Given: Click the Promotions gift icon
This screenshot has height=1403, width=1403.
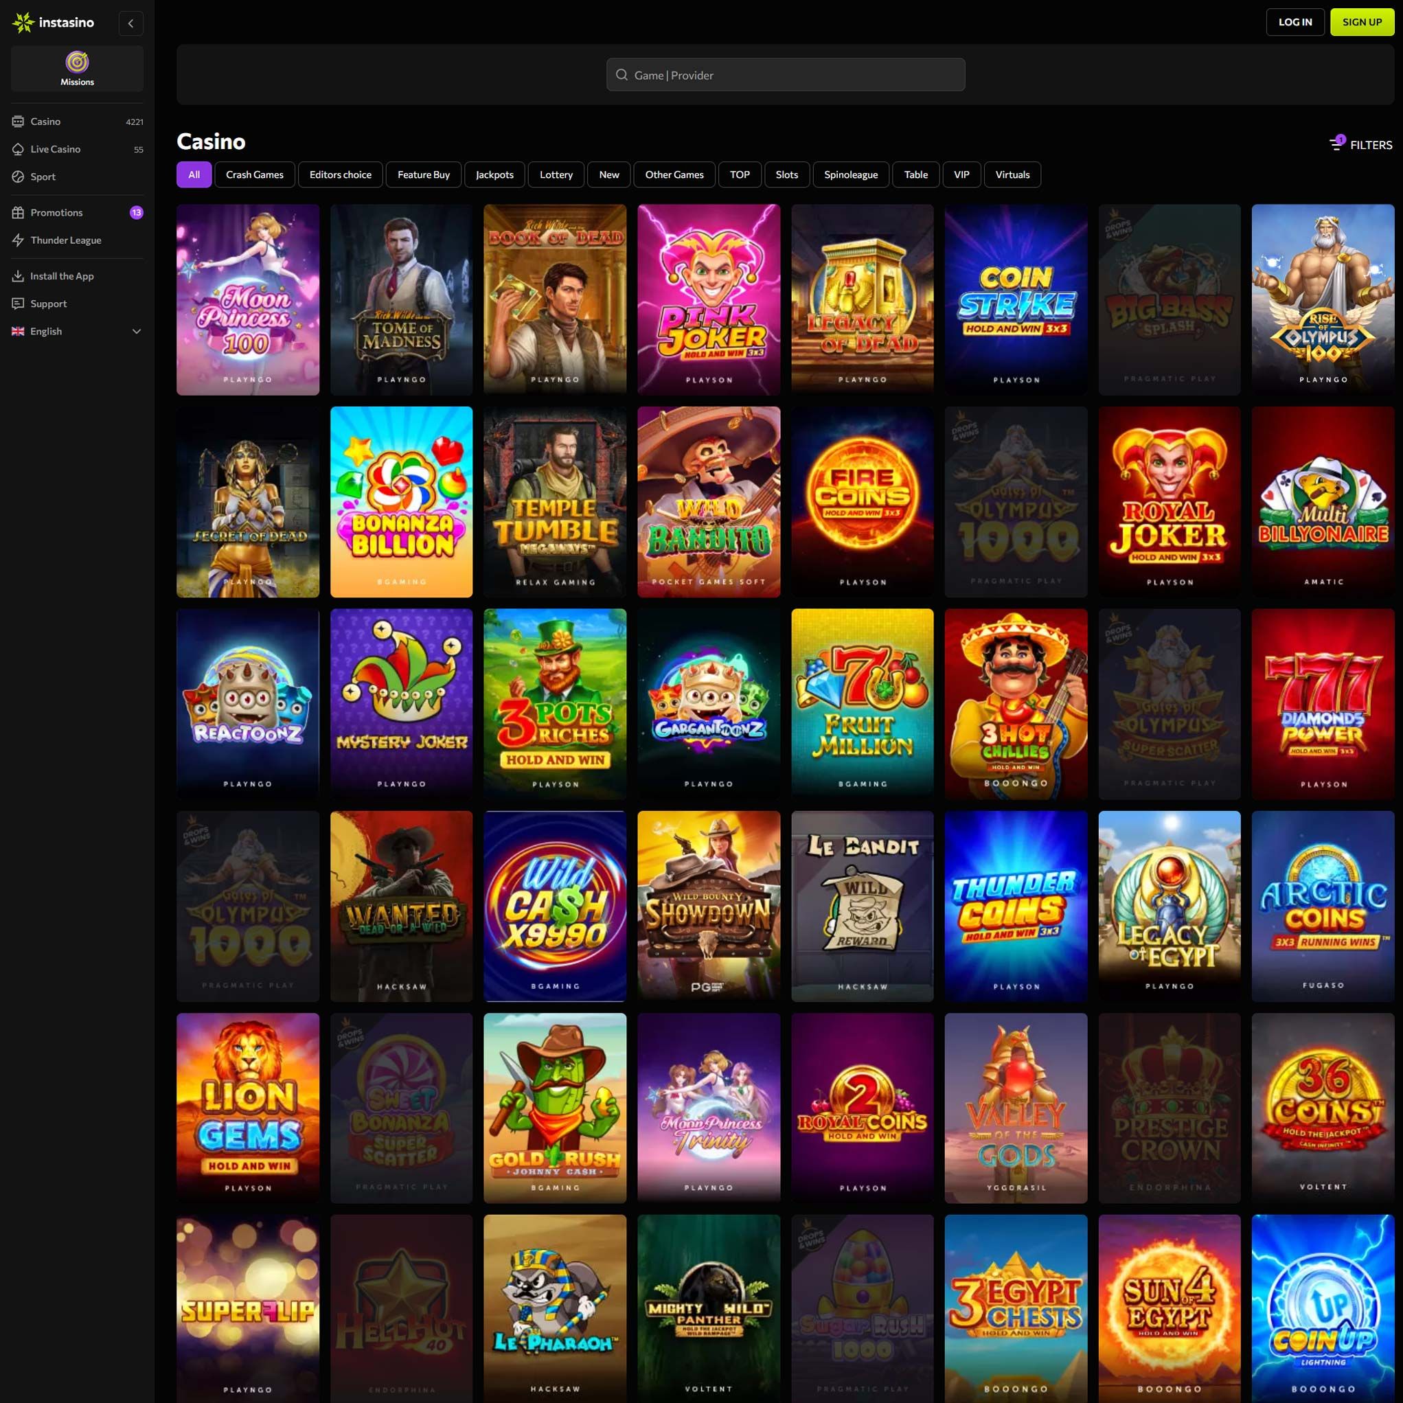Looking at the screenshot, I should 18,213.
